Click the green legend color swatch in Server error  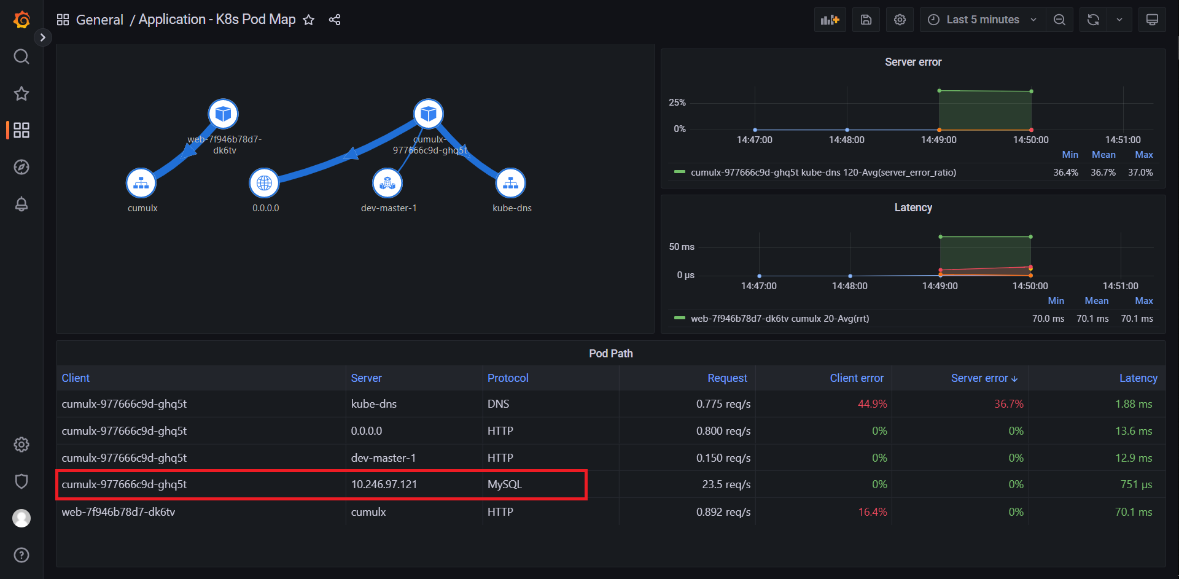click(679, 173)
